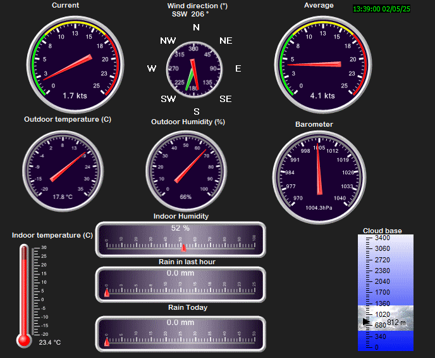This screenshot has height=358, width=435.
Task: Click the '1004.3hPa' barometer reading
Action: [x=319, y=208]
